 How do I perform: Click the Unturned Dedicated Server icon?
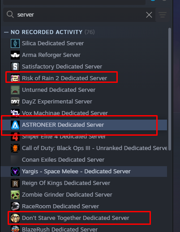tap(15, 90)
